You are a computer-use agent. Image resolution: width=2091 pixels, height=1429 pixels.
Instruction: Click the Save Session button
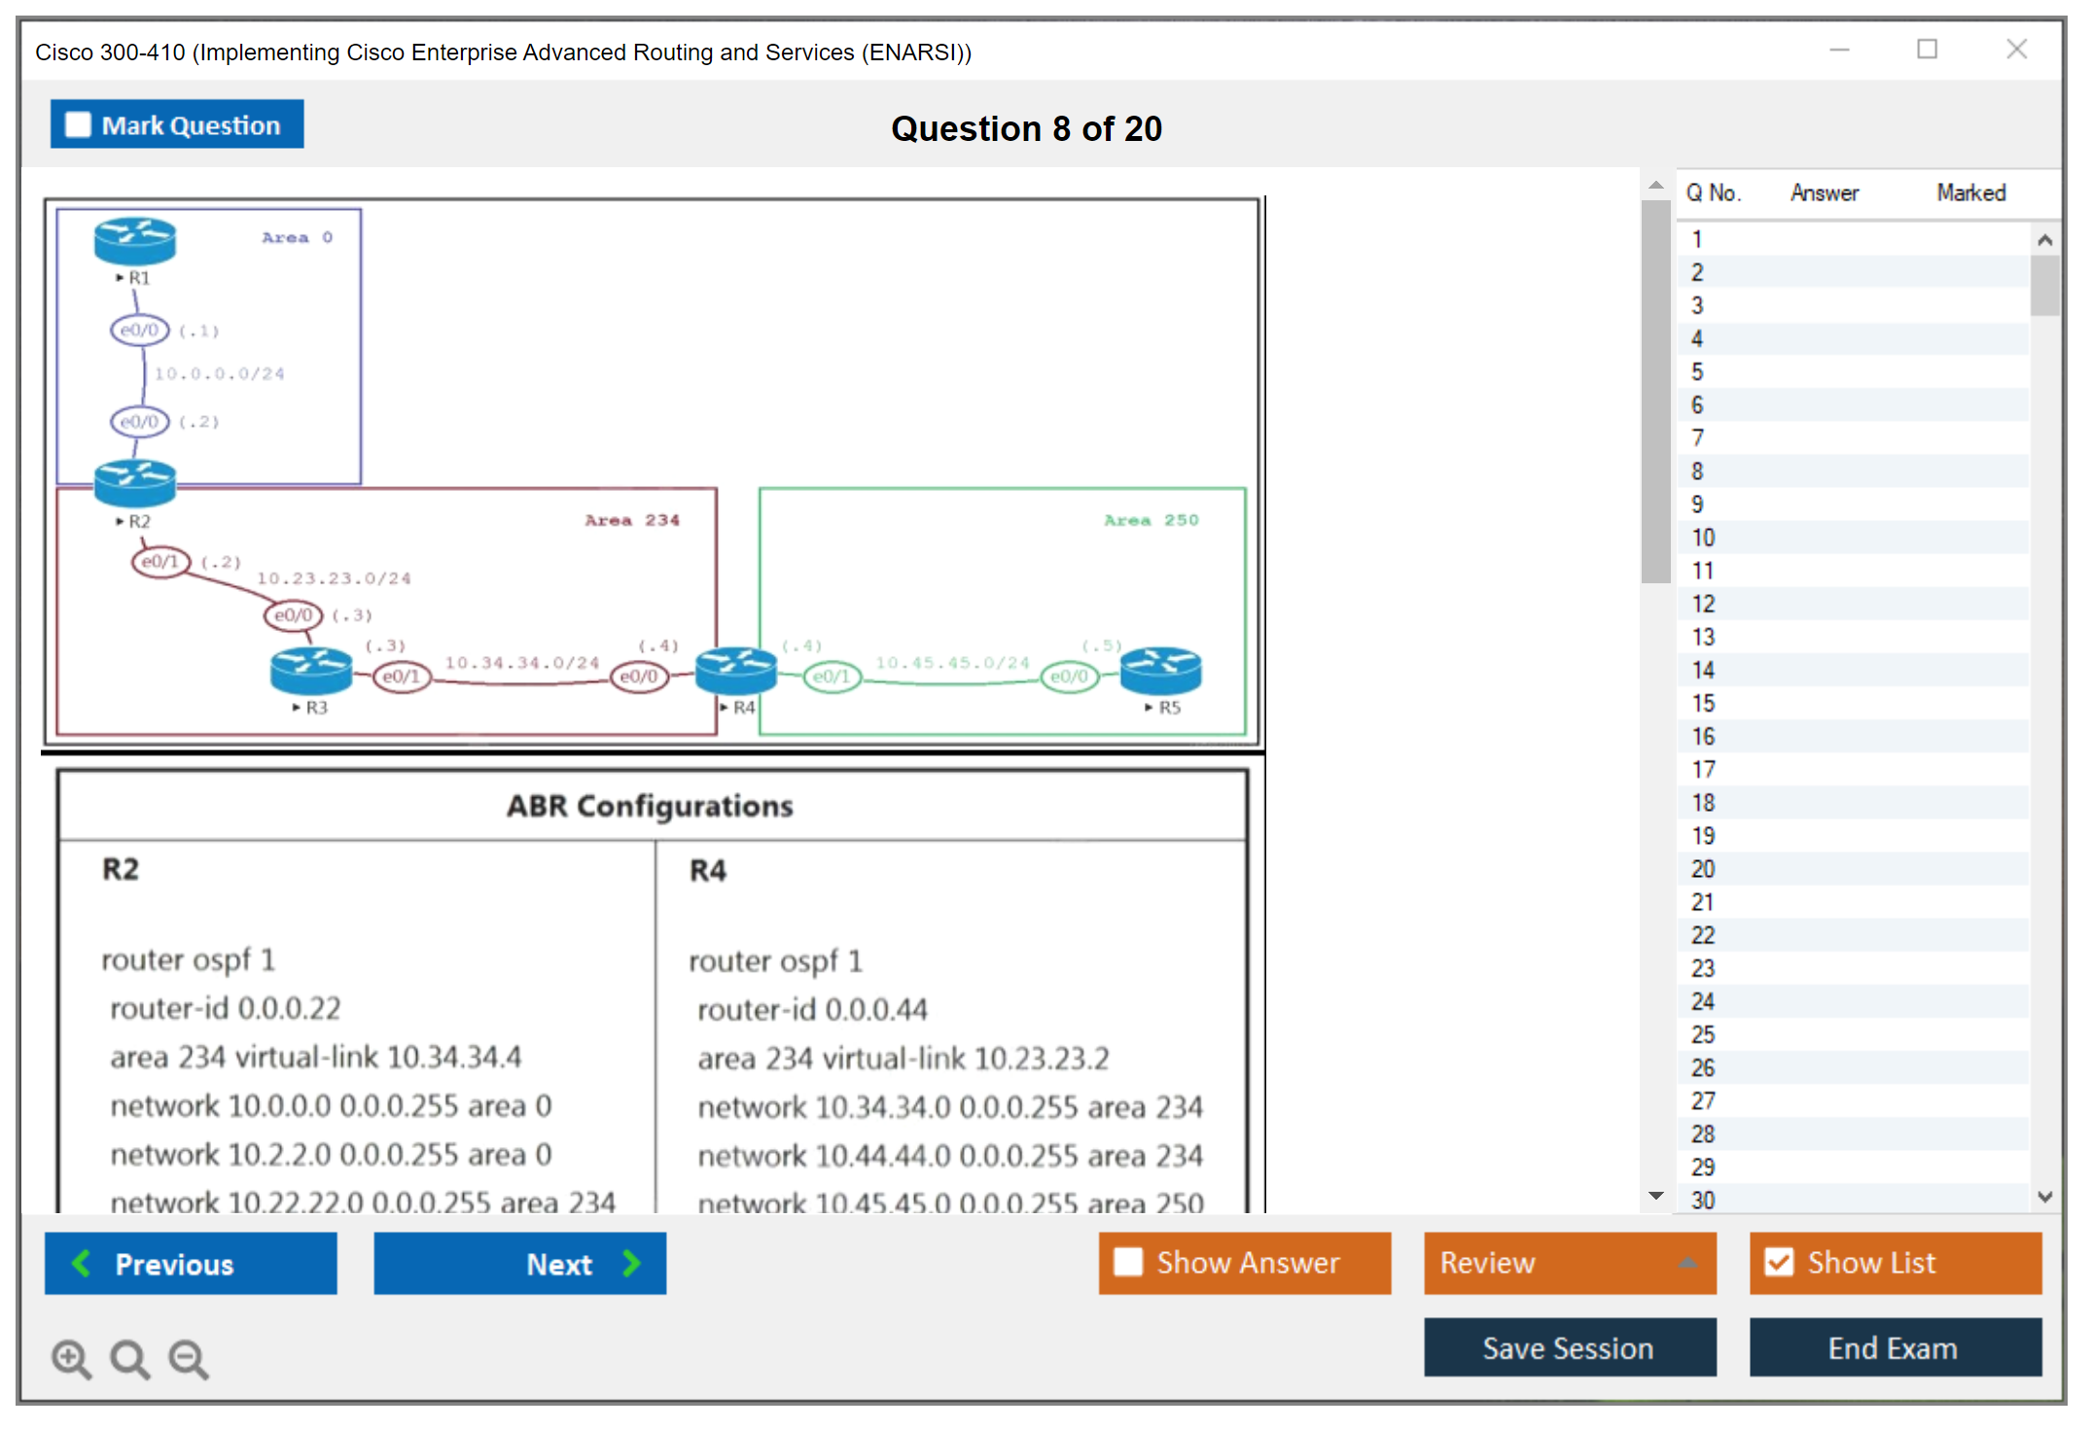tap(1569, 1347)
